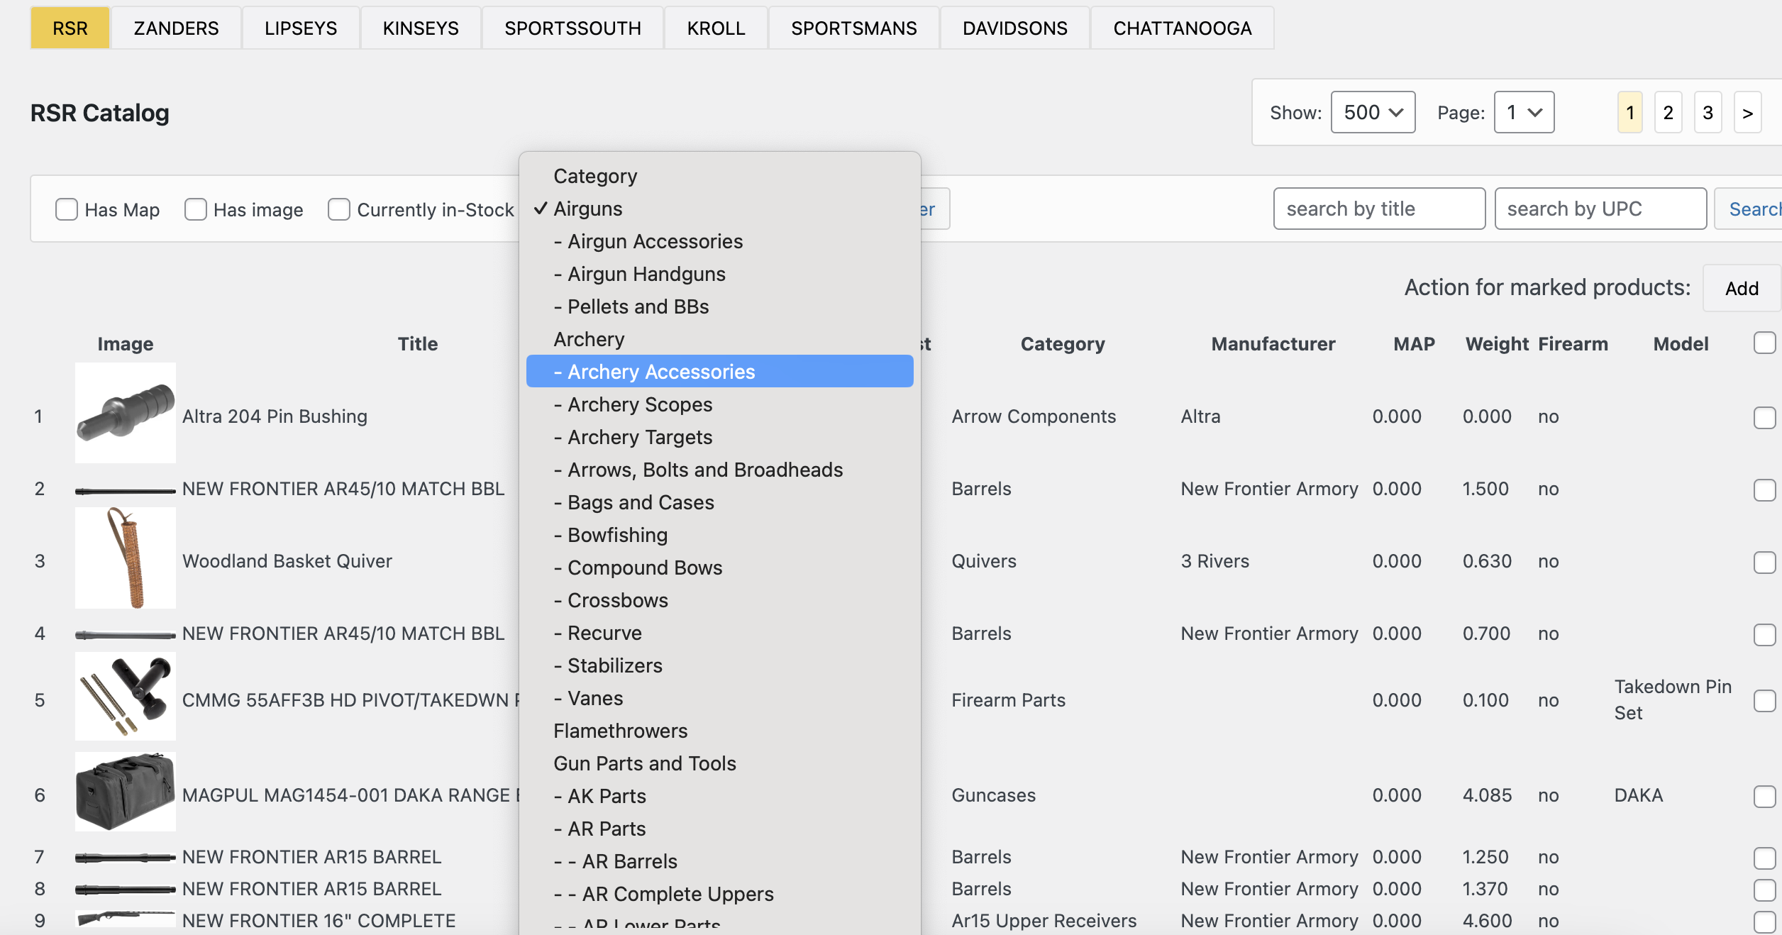
Task: Click the Add button for marked products
Action: tap(1742, 288)
